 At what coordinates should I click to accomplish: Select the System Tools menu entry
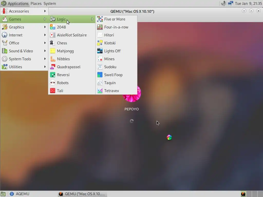click(24, 59)
